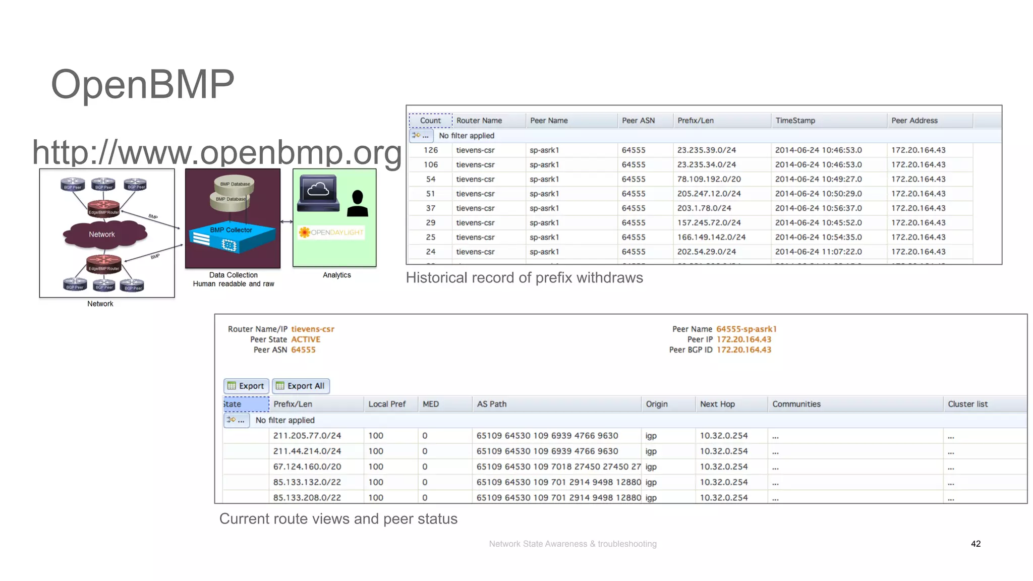Select row with prefix 23.235.34.0/24
The image size is (1033, 581).
pyautogui.click(x=691, y=165)
